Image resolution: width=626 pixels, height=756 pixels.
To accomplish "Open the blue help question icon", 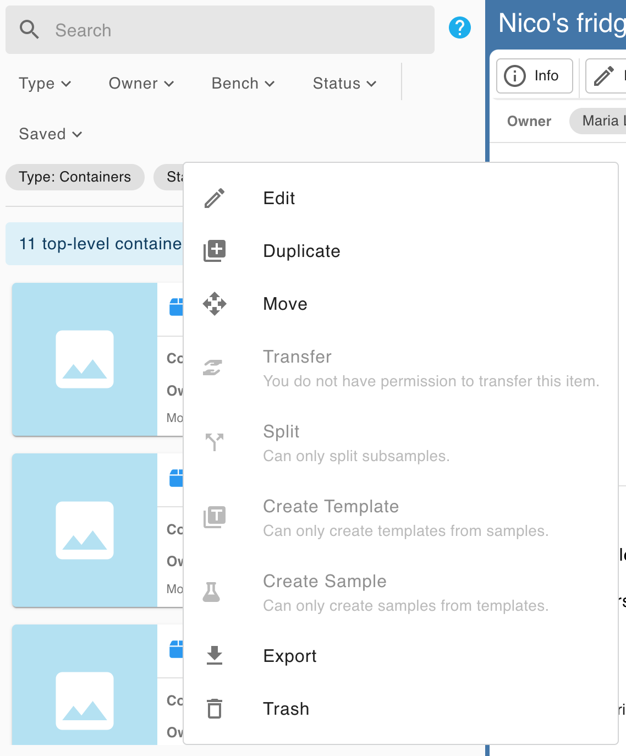I will click(460, 28).
